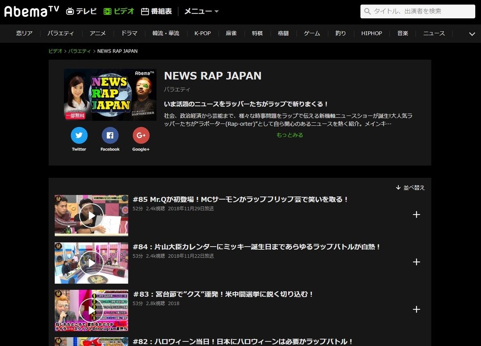Open the Google+ share icon
Viewport: 481px width, 346px height.
pyautogui.click(x=140, y=136)
